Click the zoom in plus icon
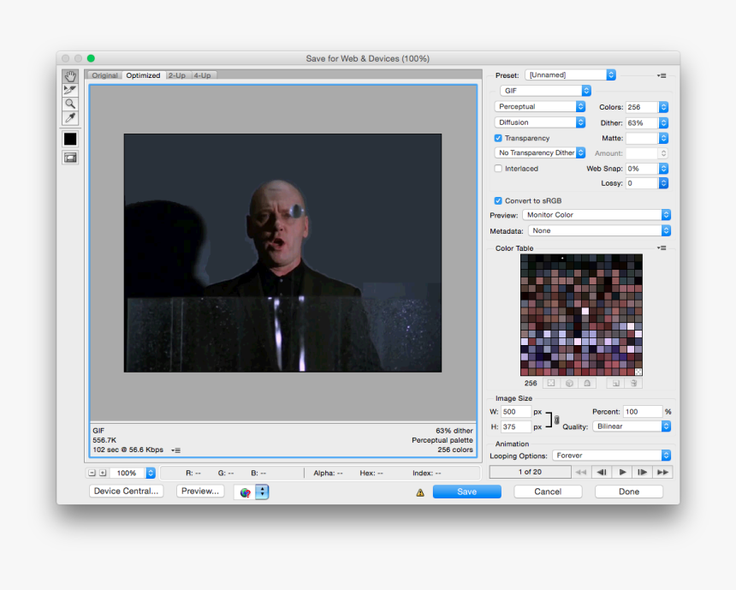This screenshot has height=590, width=736. [103, 473]
